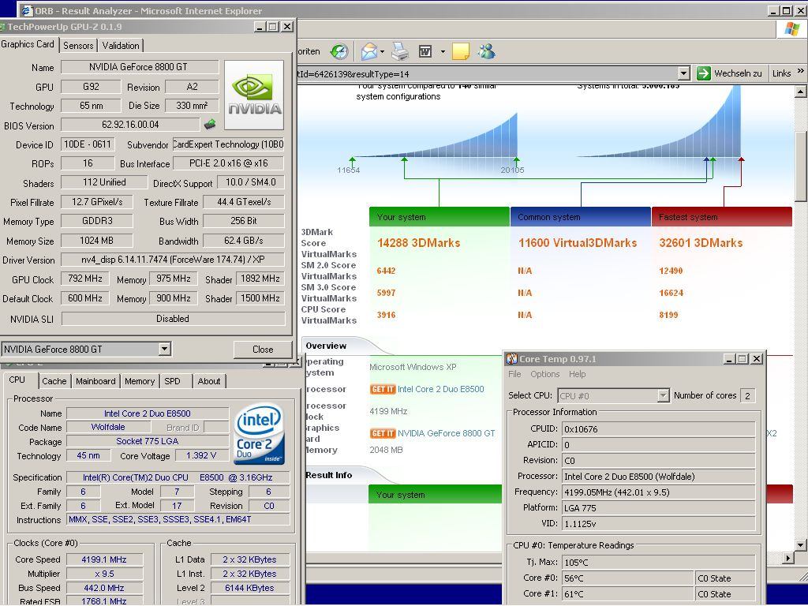
Task: Click the Core Voltage 1.392 V value in CPU-Z
Action: click(x=201, y=455)
